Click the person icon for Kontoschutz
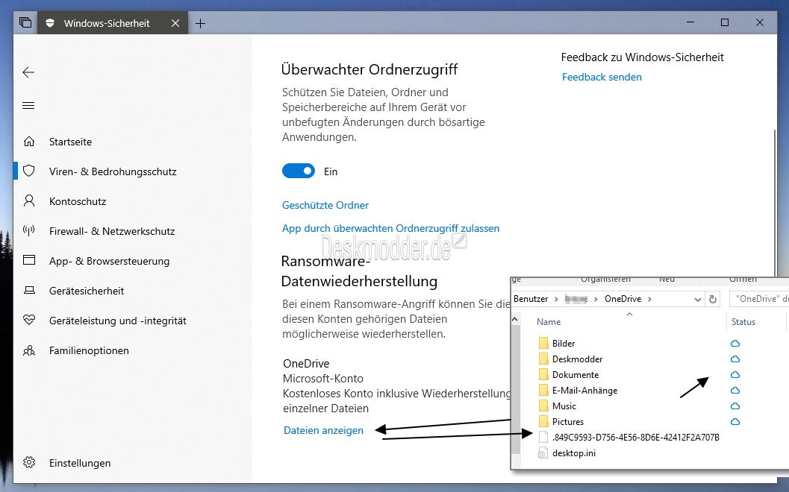The image size is (789, 492). pos(29,201)
